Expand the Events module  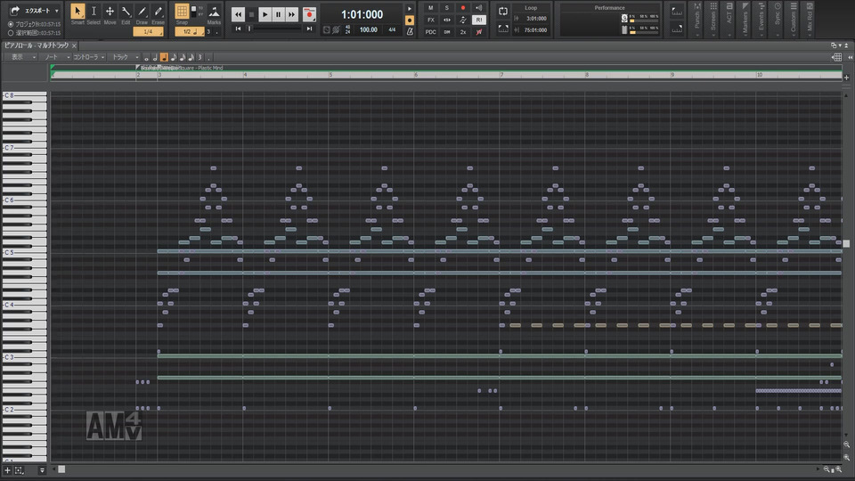tap(761, 18)
